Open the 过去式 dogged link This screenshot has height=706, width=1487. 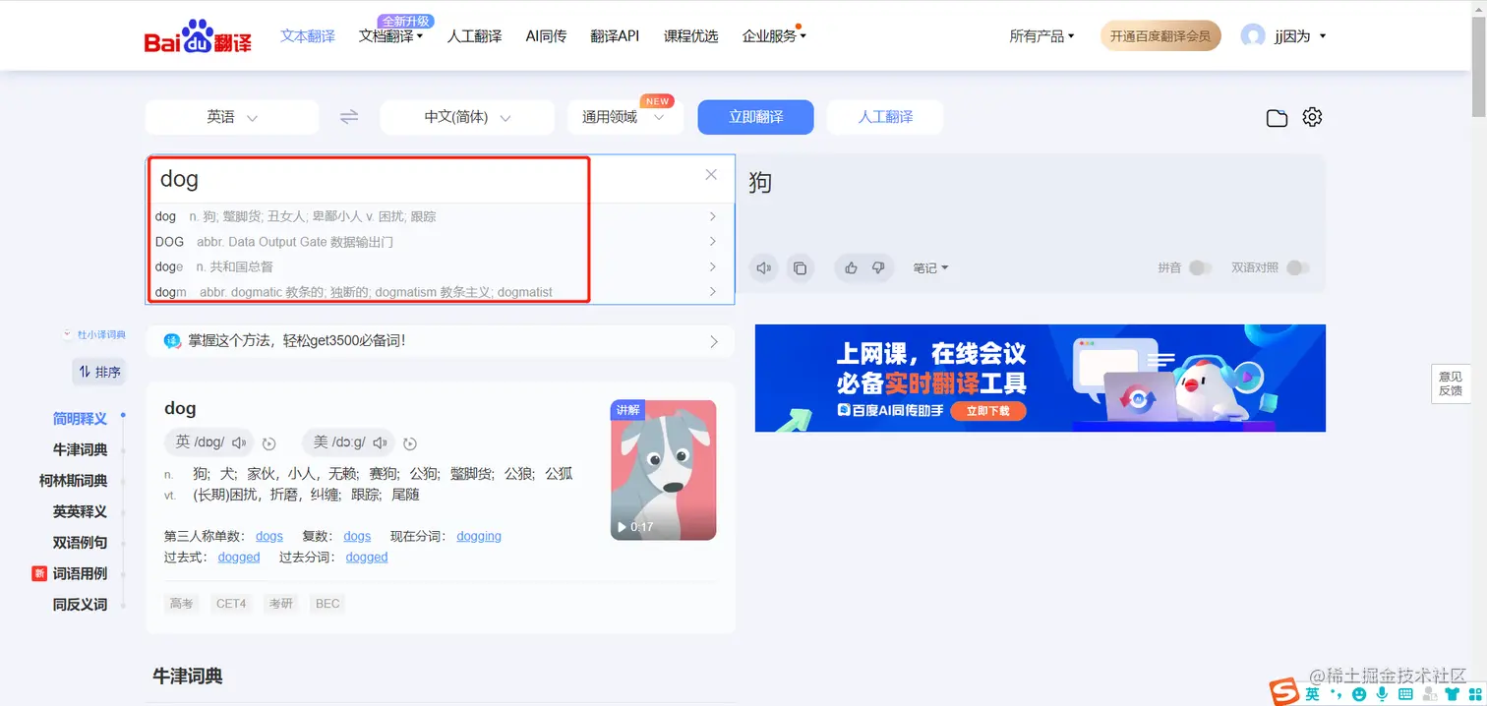pos(239,557)
